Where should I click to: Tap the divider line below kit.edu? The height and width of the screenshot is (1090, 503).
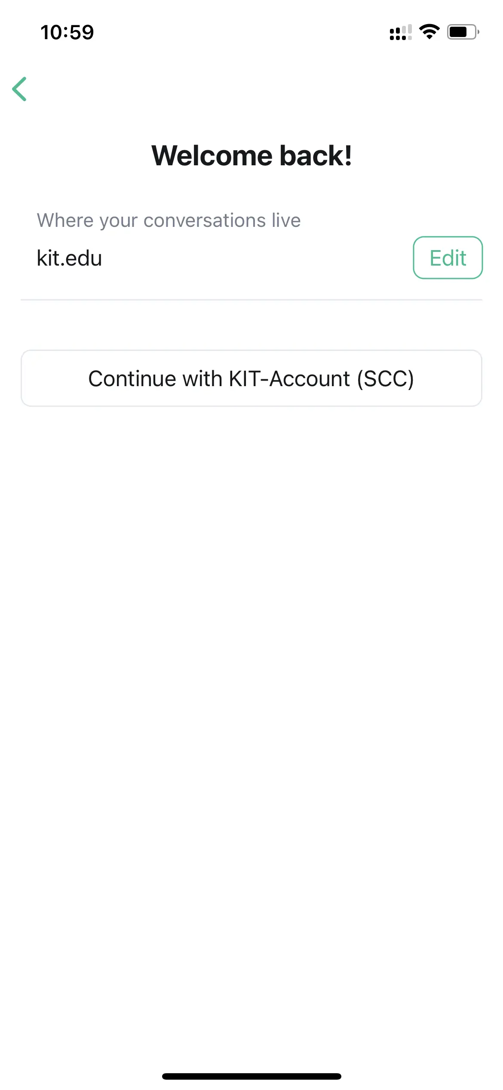click(252, 299)
